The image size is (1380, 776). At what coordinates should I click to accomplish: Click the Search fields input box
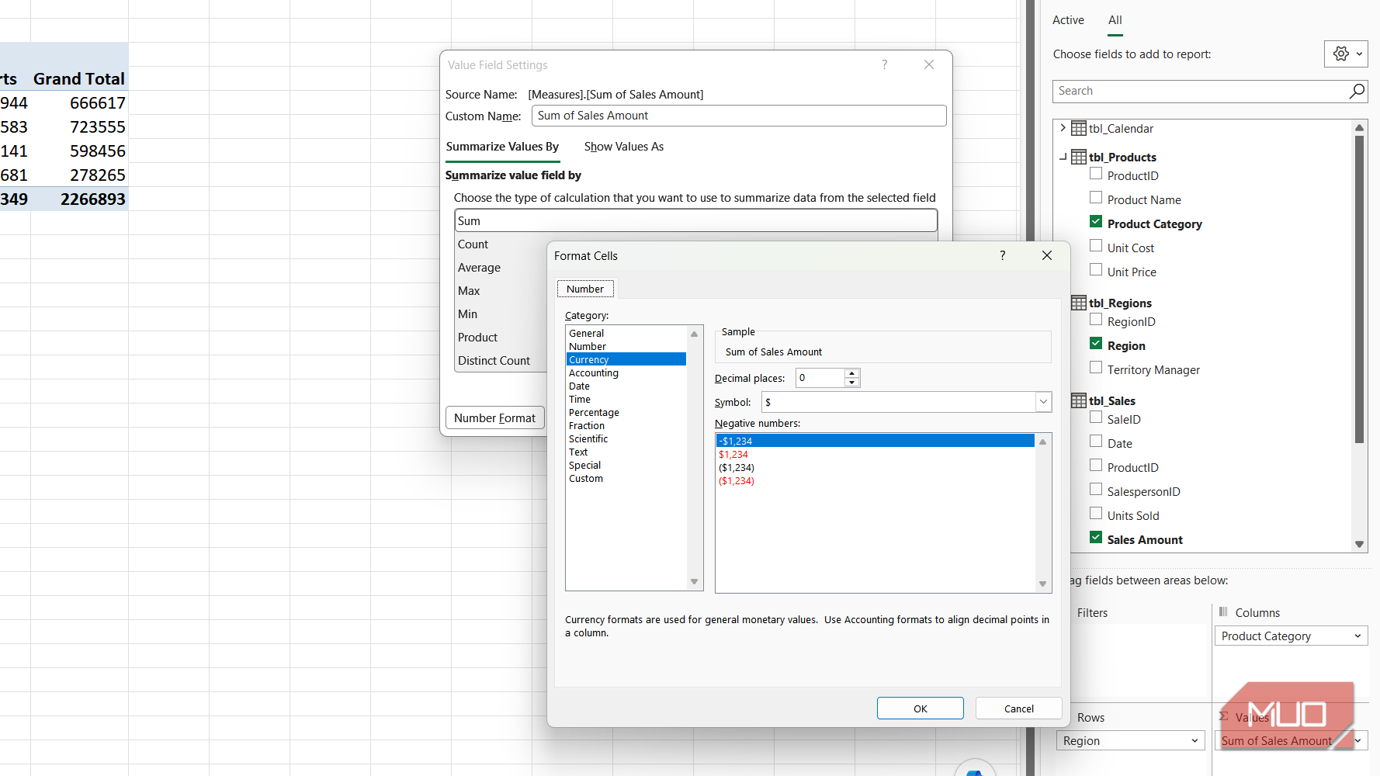1201,91
